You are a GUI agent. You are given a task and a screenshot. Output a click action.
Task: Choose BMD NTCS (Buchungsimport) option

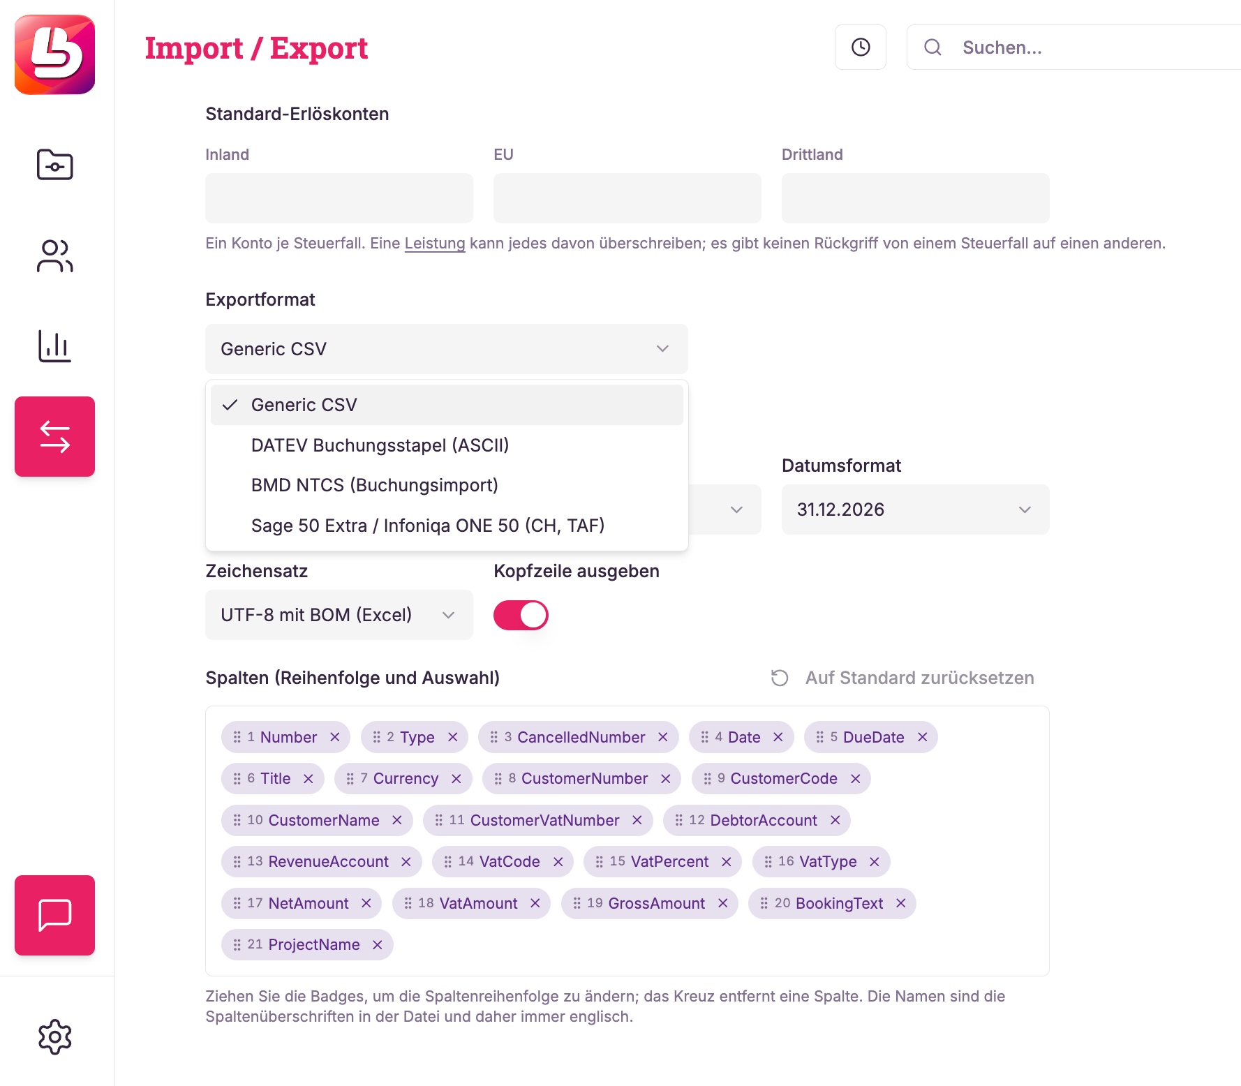447,485
